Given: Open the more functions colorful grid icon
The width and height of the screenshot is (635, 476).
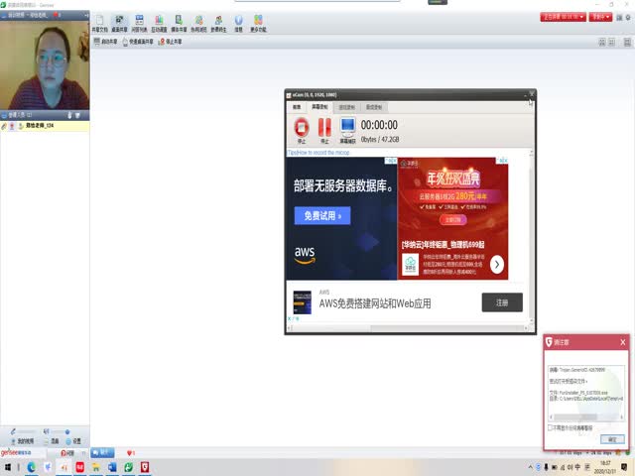Looking at the screenshot, I should 258,24.
